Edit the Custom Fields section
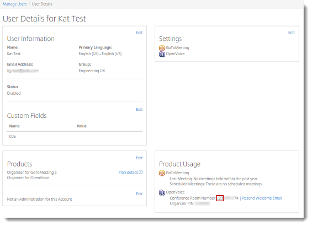This screenshot has height=226, width=312. pyautogui.click(x=139, y=110)
